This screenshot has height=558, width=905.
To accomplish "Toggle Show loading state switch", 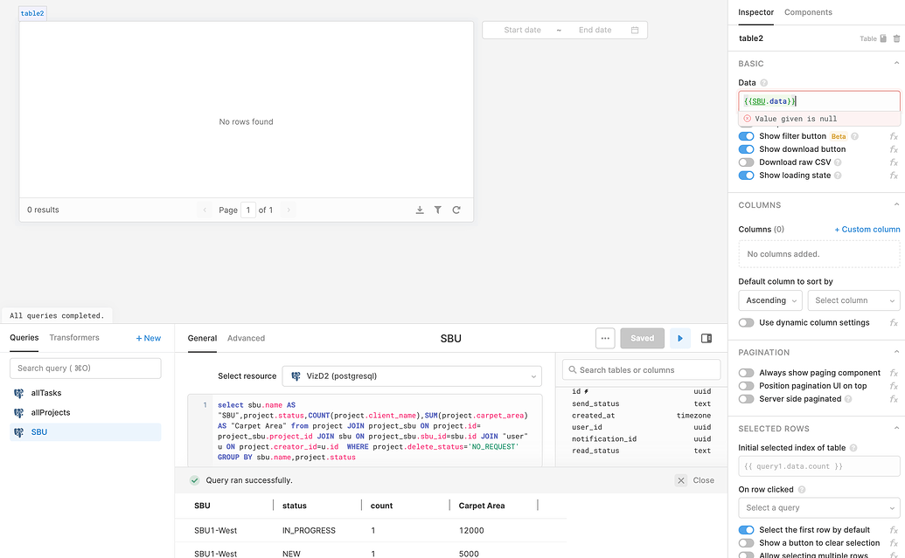I will [x=746, y=176].
